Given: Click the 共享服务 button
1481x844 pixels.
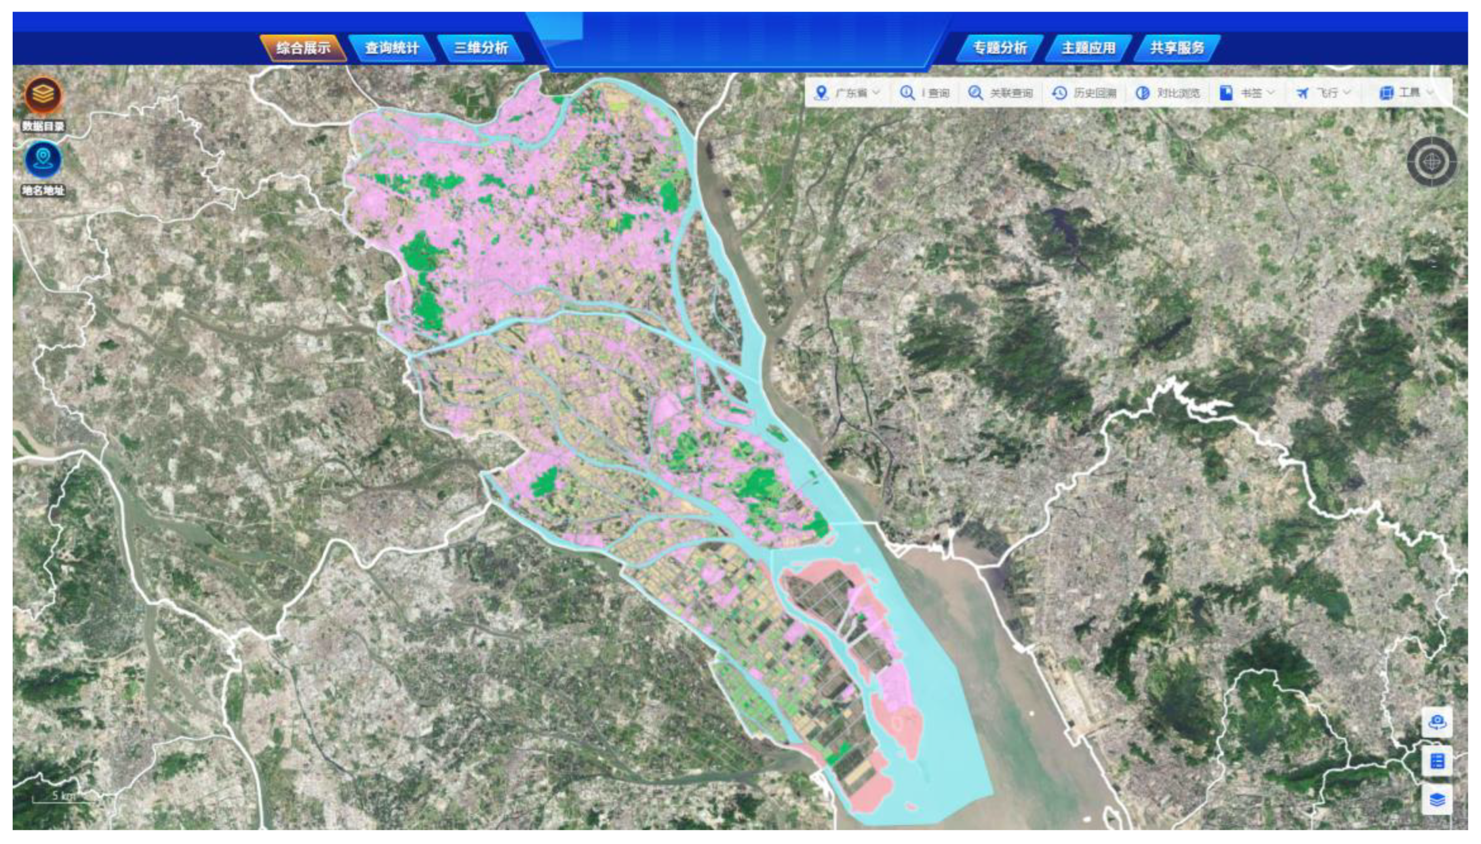Looking at the screenshot, I should pyautogui.click(x=1177, y=47).
